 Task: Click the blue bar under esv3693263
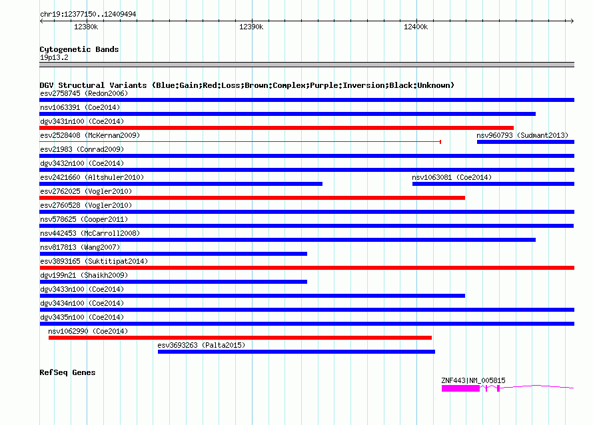(296, 352)
